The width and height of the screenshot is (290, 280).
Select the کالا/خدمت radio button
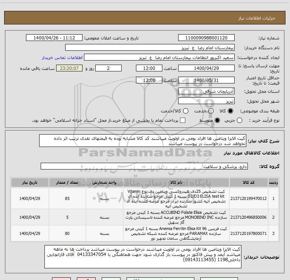[x=186, y=111]
